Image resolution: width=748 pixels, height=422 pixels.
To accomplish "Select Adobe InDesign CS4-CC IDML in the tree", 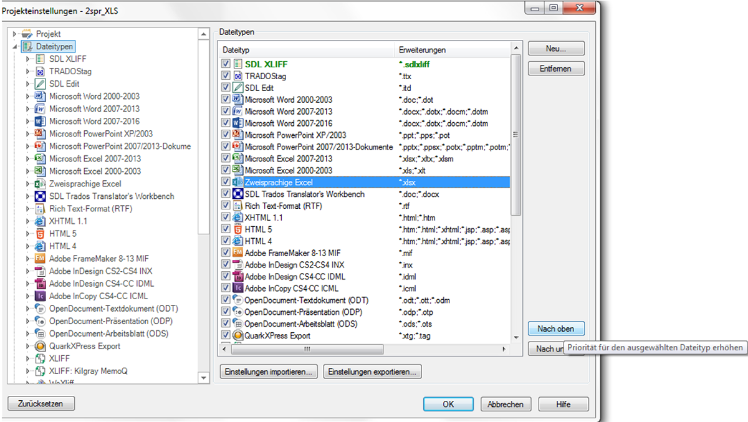I will click(x=102, y=283).
